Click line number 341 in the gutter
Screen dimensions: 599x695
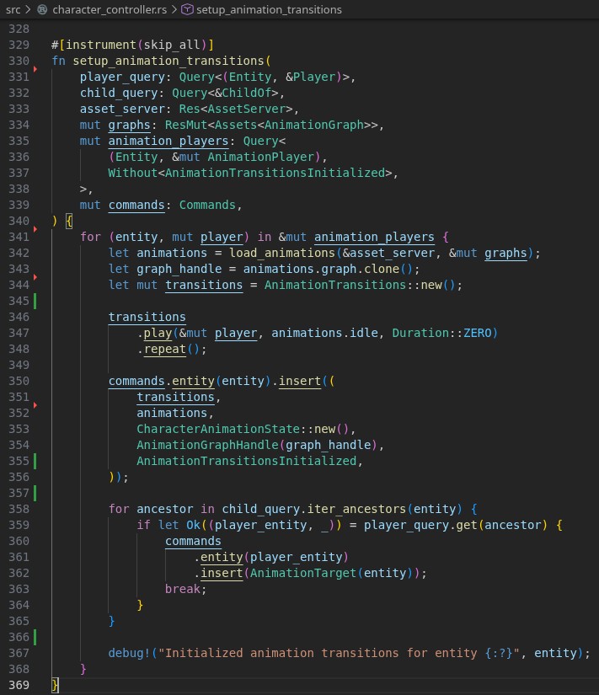19,237
